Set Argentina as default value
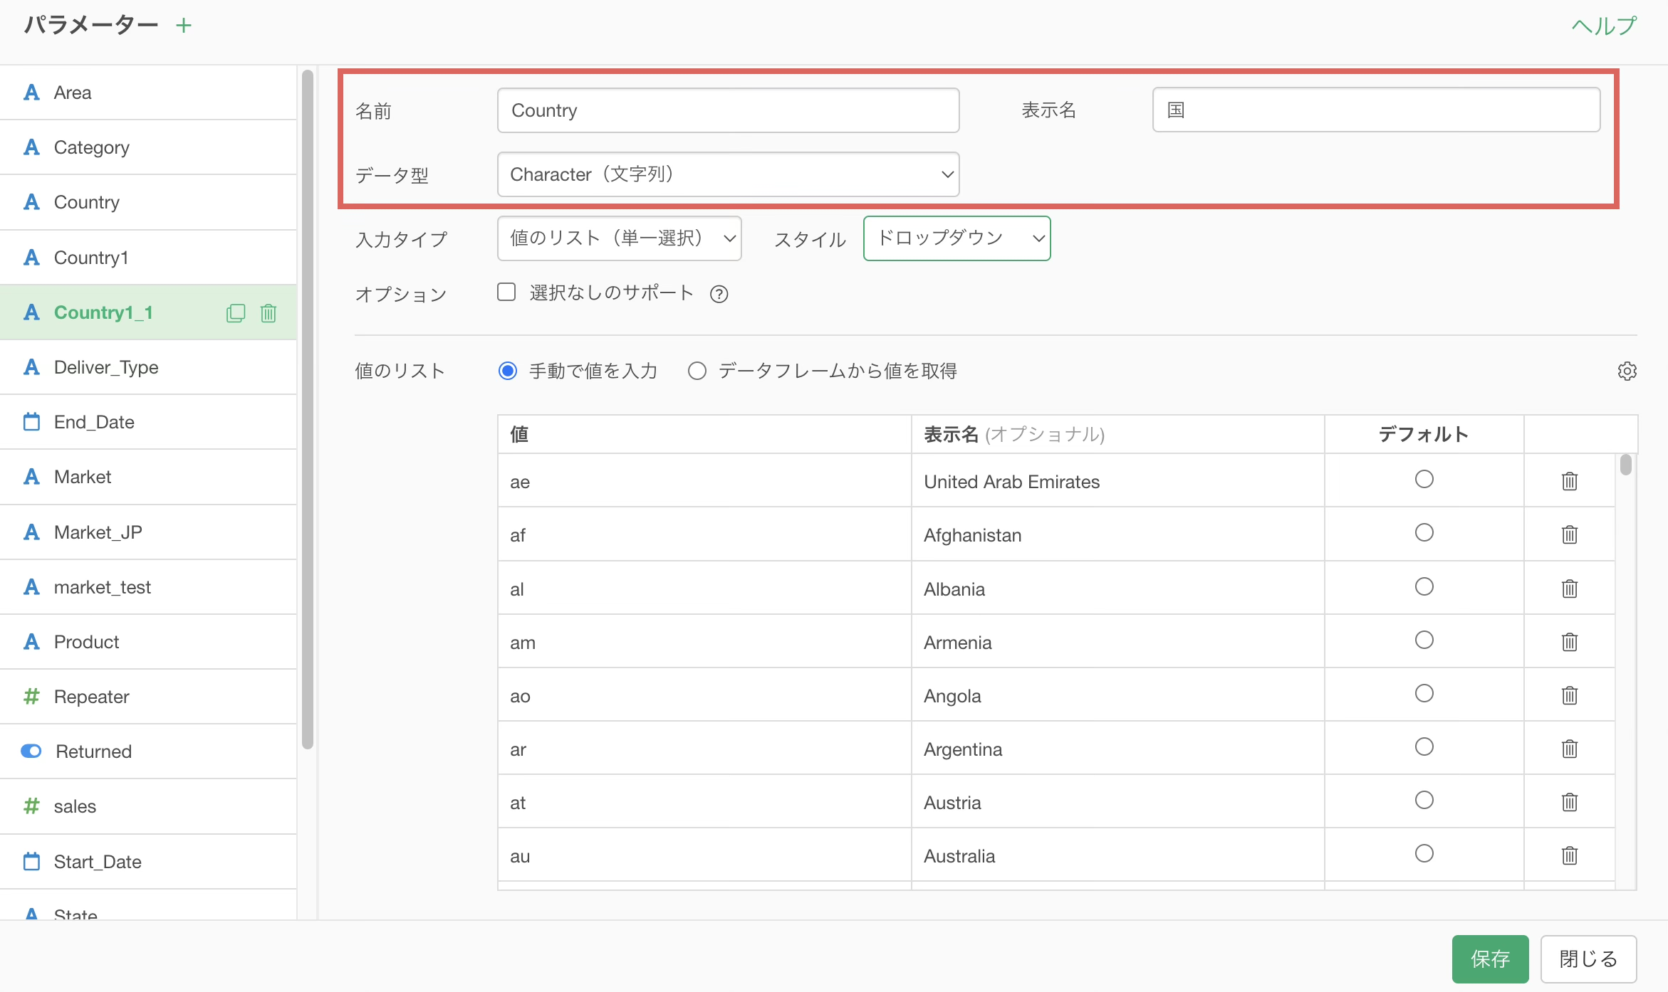The image size is (1668, 992). (1424, 747)
